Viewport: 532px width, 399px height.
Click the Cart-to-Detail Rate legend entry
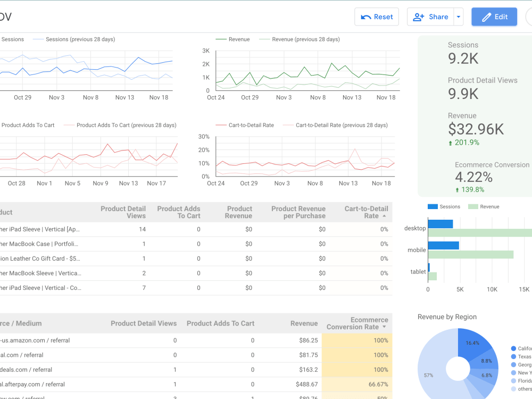245,125
